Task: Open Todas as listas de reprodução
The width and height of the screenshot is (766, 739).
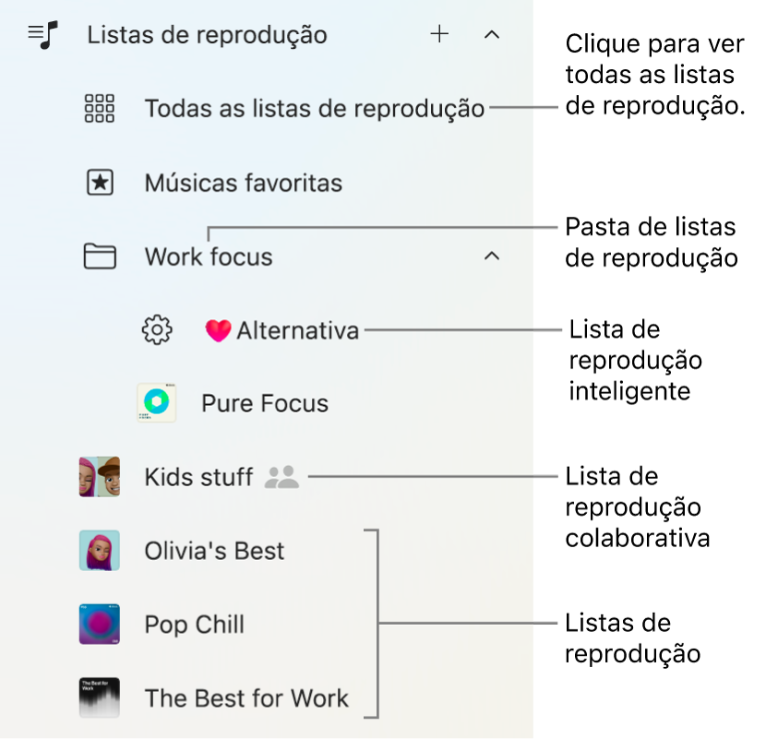Action: [314, 108]
